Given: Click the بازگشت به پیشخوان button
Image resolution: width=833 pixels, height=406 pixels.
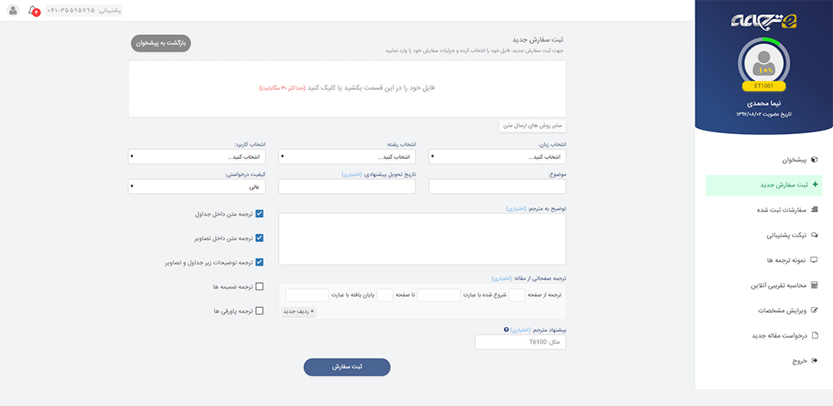Looking at the screenshot, I should coord(161,43).
